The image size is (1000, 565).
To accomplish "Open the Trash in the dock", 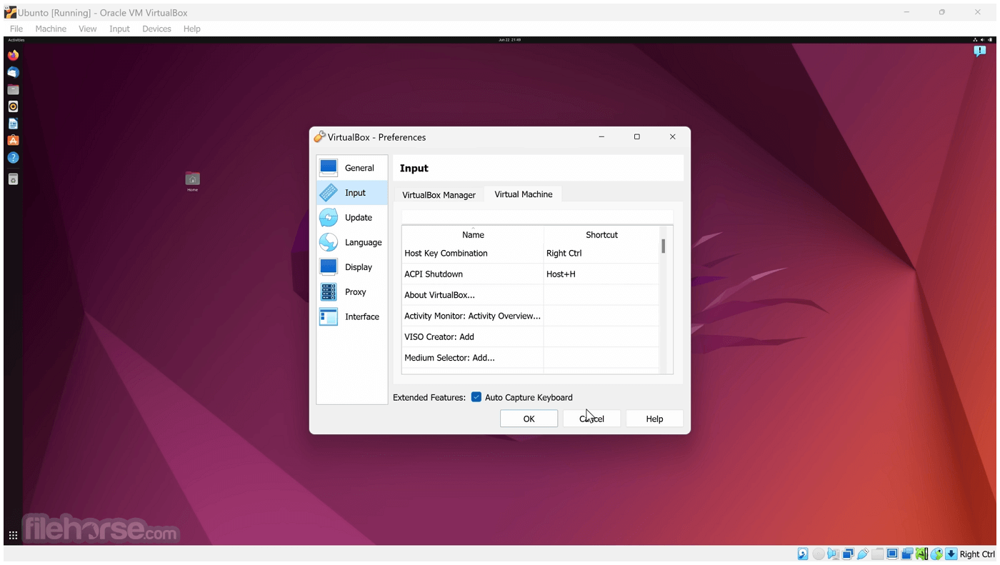I will 13,179.
